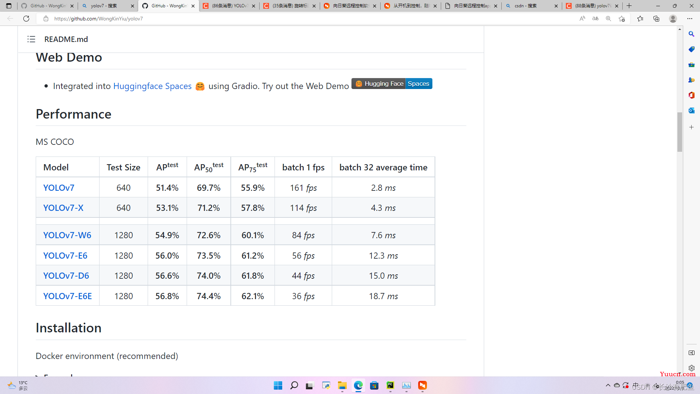Click the browser settings profile icon

[673, 18]
